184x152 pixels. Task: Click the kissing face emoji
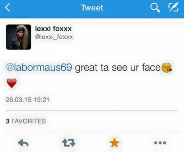[x=167, y=67]
